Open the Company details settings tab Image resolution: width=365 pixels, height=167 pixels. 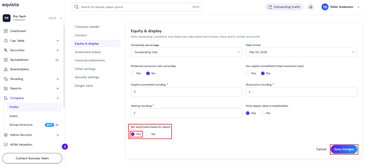87,27
